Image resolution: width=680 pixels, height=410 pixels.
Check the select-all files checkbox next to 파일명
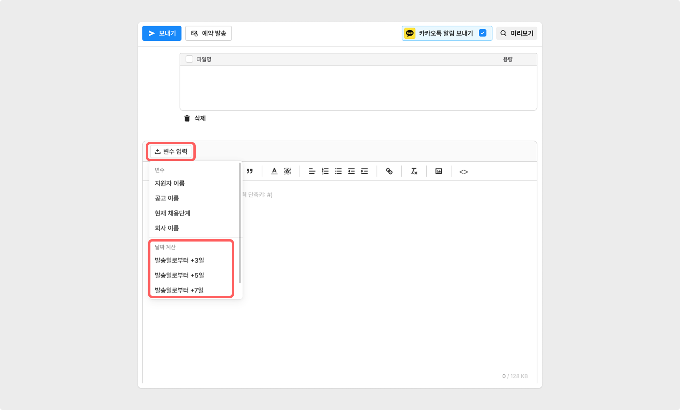189,59
